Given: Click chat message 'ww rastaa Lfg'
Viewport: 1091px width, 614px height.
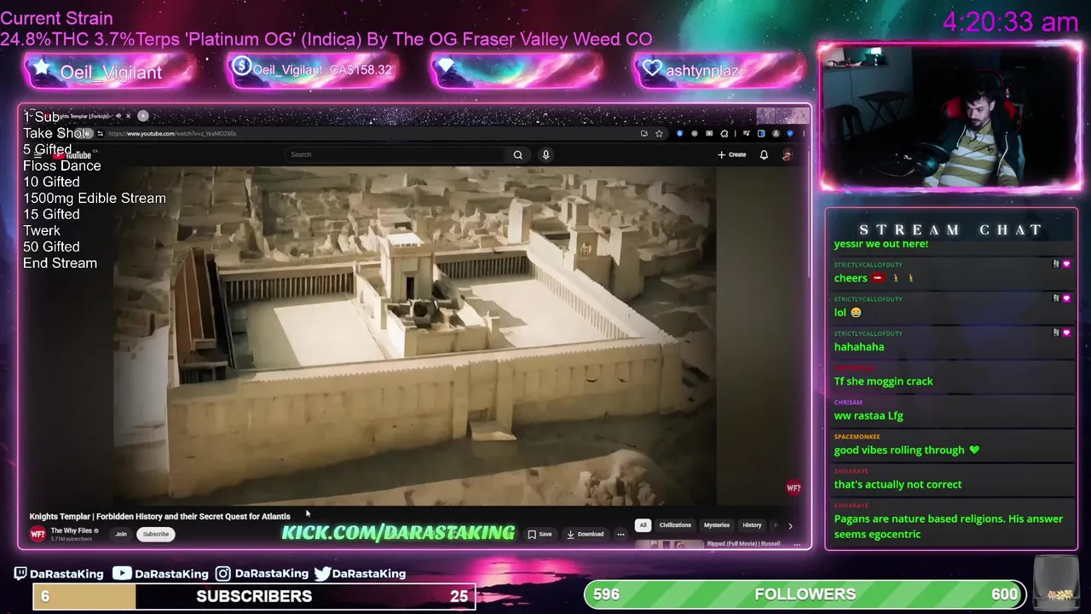Looking at the screenshot, I should coord(869,415).
